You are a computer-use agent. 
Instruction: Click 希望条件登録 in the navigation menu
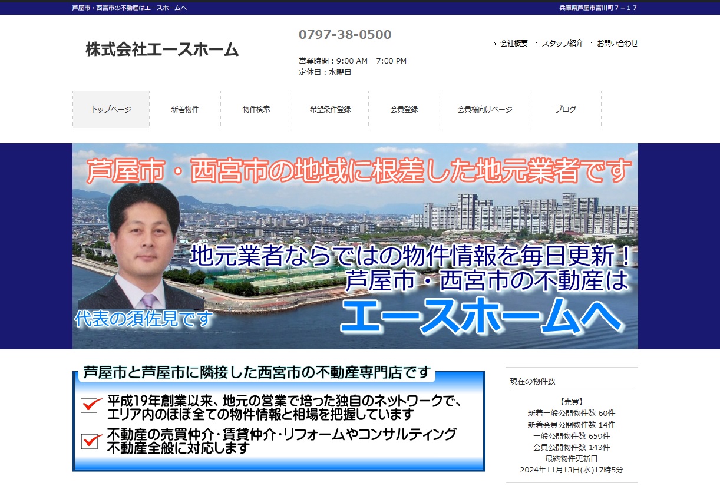[330, 110]
